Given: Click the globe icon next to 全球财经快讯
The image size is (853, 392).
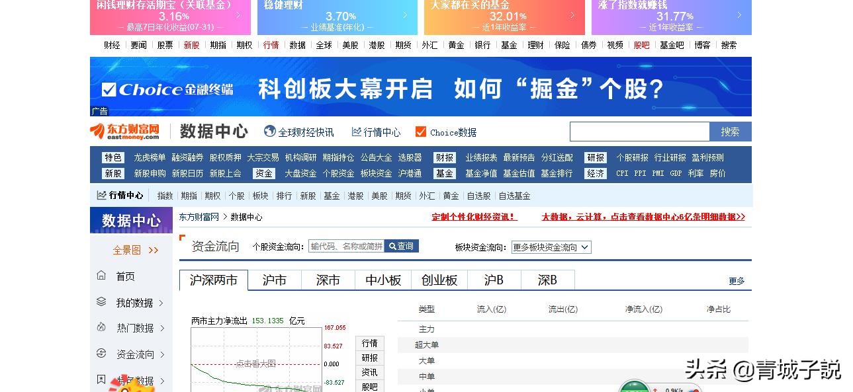Looking at the screenshot, I should pyautogui.click(x=269, y=132).
